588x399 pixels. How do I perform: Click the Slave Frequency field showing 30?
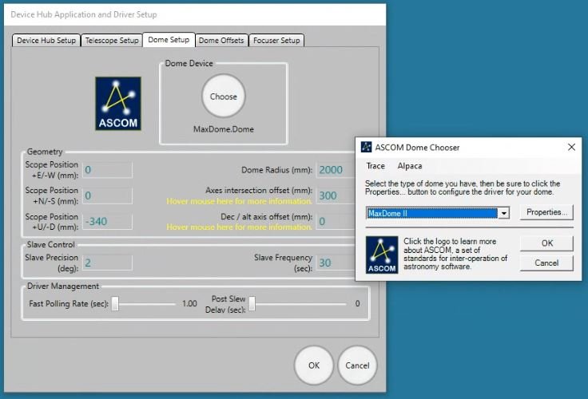pos(336,263)
